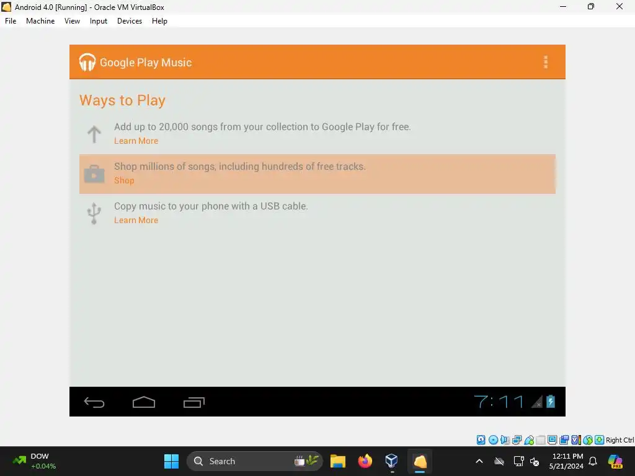Click the VirtualBox optical disc status icon
Viewport: 635px width, 476px height.
coord(493,440)
